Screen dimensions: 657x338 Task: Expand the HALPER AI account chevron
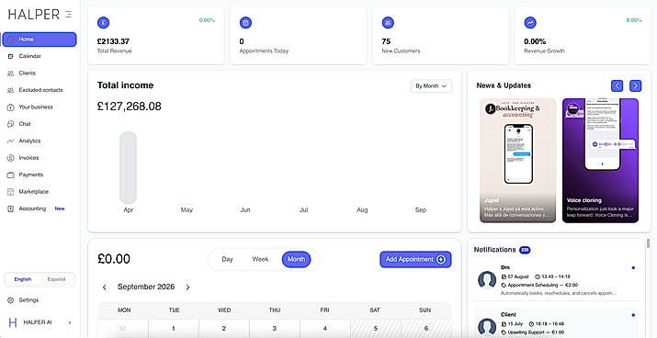pyautogui.click(x=70, y=322)
